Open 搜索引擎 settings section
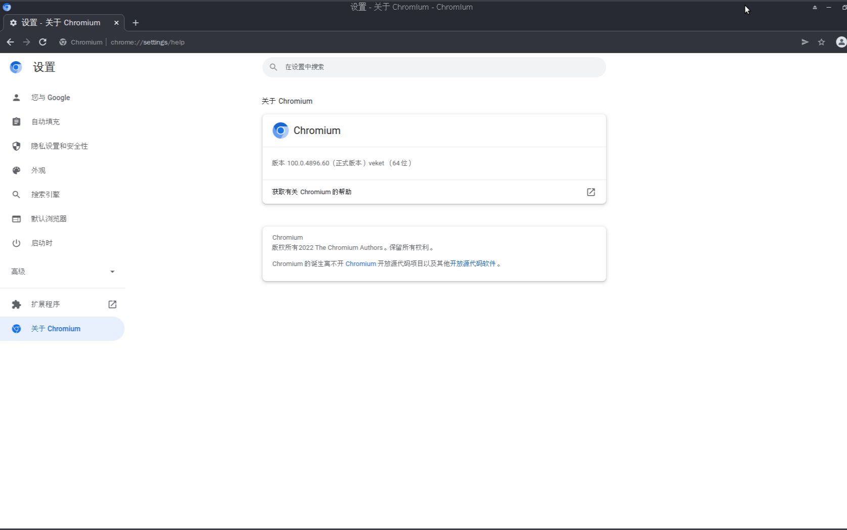847x530 pixels. [62, 195]
